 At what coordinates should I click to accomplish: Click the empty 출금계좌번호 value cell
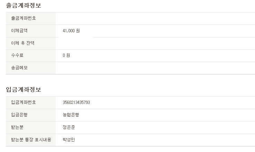click(155, 19)
